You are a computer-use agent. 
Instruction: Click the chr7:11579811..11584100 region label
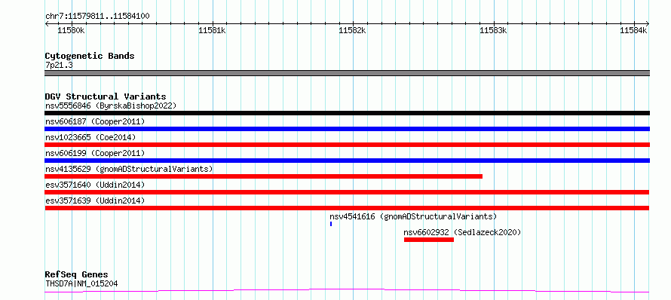97,17
